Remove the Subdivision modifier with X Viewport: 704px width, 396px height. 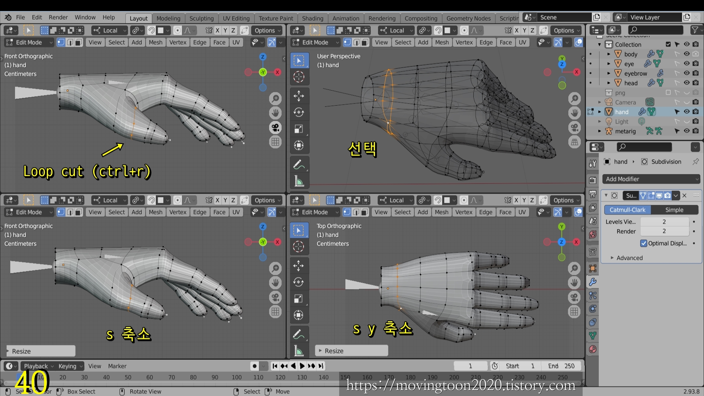(x=684, y=195)
